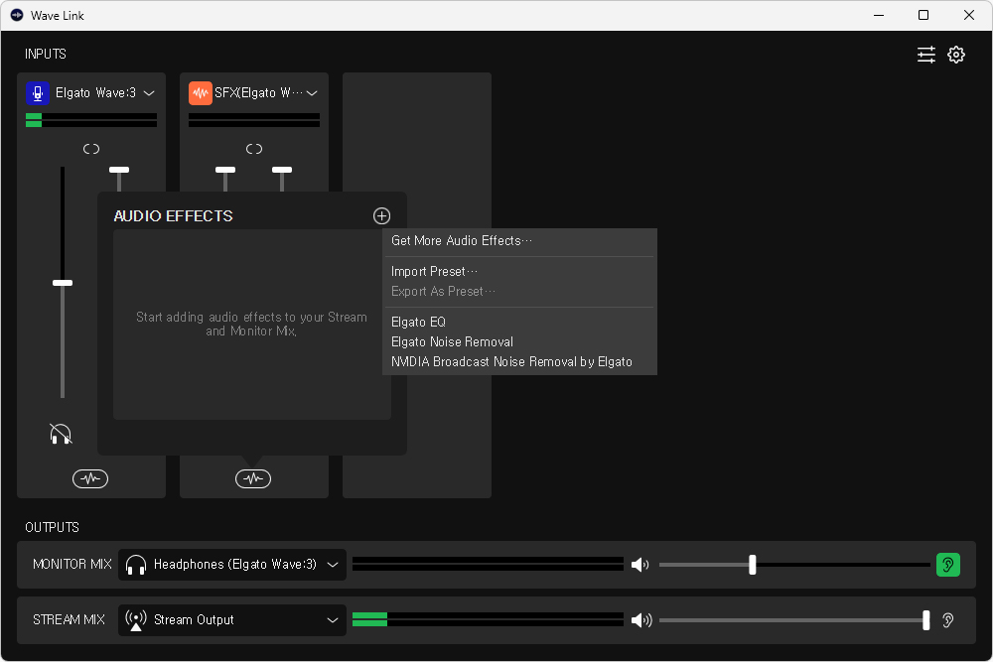Toggle link faders icon on SFX channel
993x662 pixels.
pyautogui.click(x=254, y=149)
